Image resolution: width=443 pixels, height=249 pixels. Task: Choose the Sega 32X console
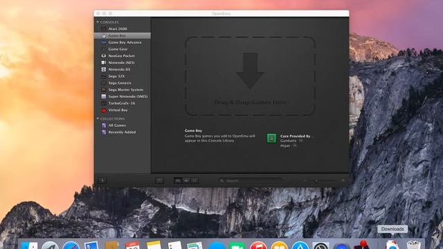click(x=122, y=76)
